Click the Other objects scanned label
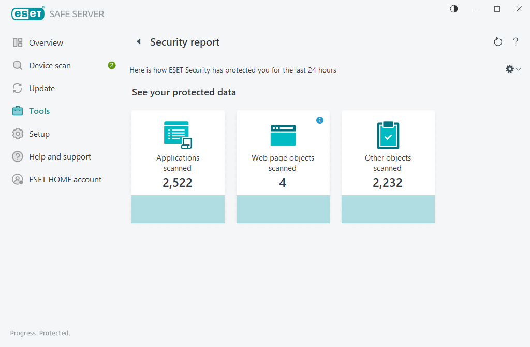The width and height of the screenshot is (530, 347). coord(388,163)
